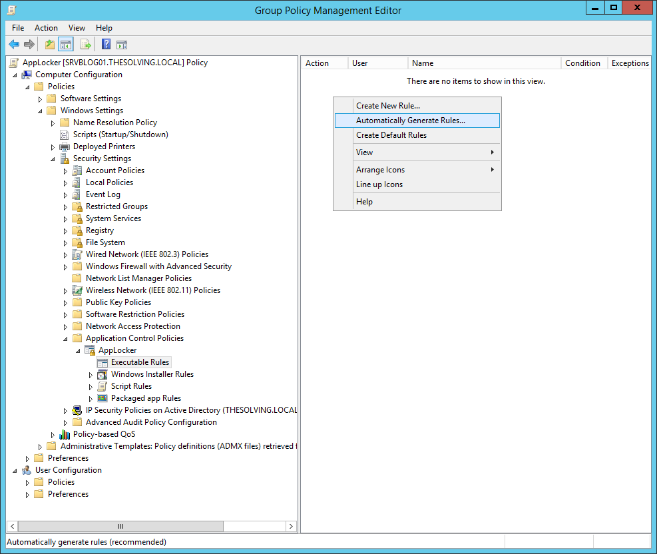
Task: Open the View menu in menu bar
Action: pyautogui.click(x=77, y=28)
